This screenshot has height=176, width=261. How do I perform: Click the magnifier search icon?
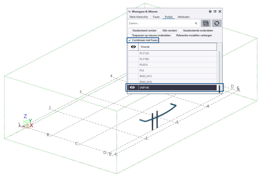[196, 23]
